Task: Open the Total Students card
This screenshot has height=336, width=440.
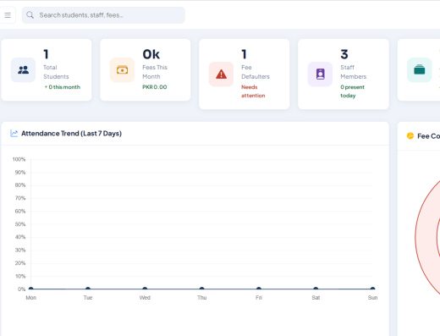Action: coord(47,70)
